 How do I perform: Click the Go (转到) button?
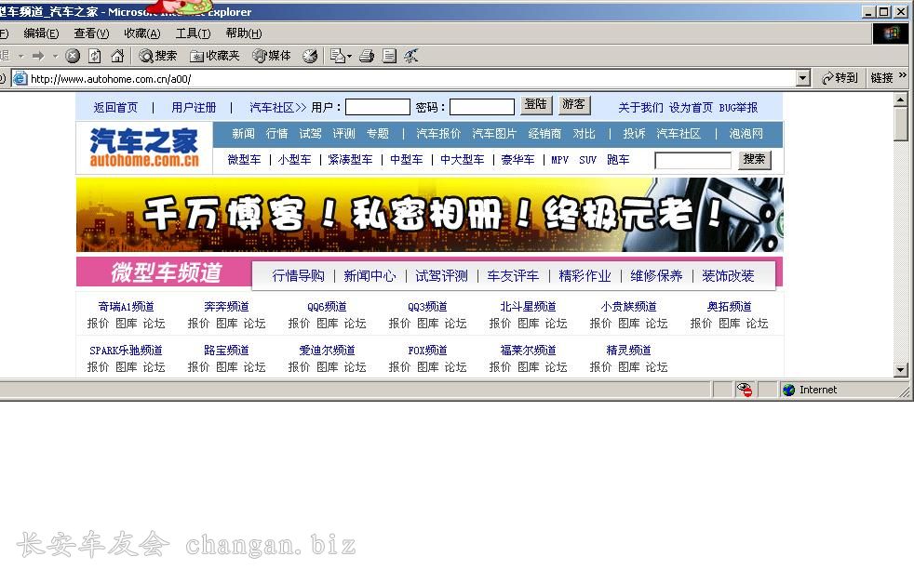(x=840, y=78)
